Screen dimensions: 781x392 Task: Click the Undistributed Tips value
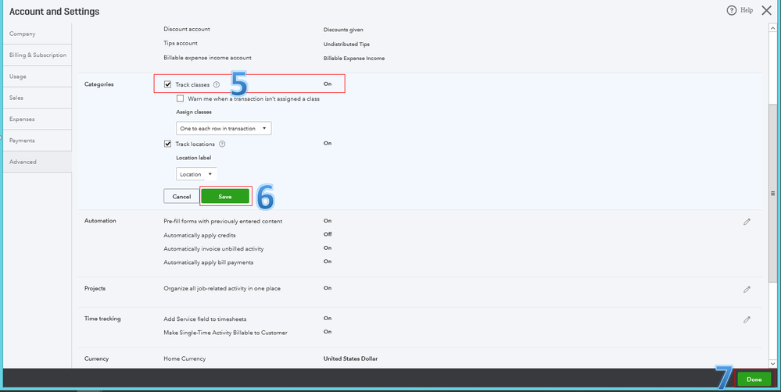click(346, 45)
